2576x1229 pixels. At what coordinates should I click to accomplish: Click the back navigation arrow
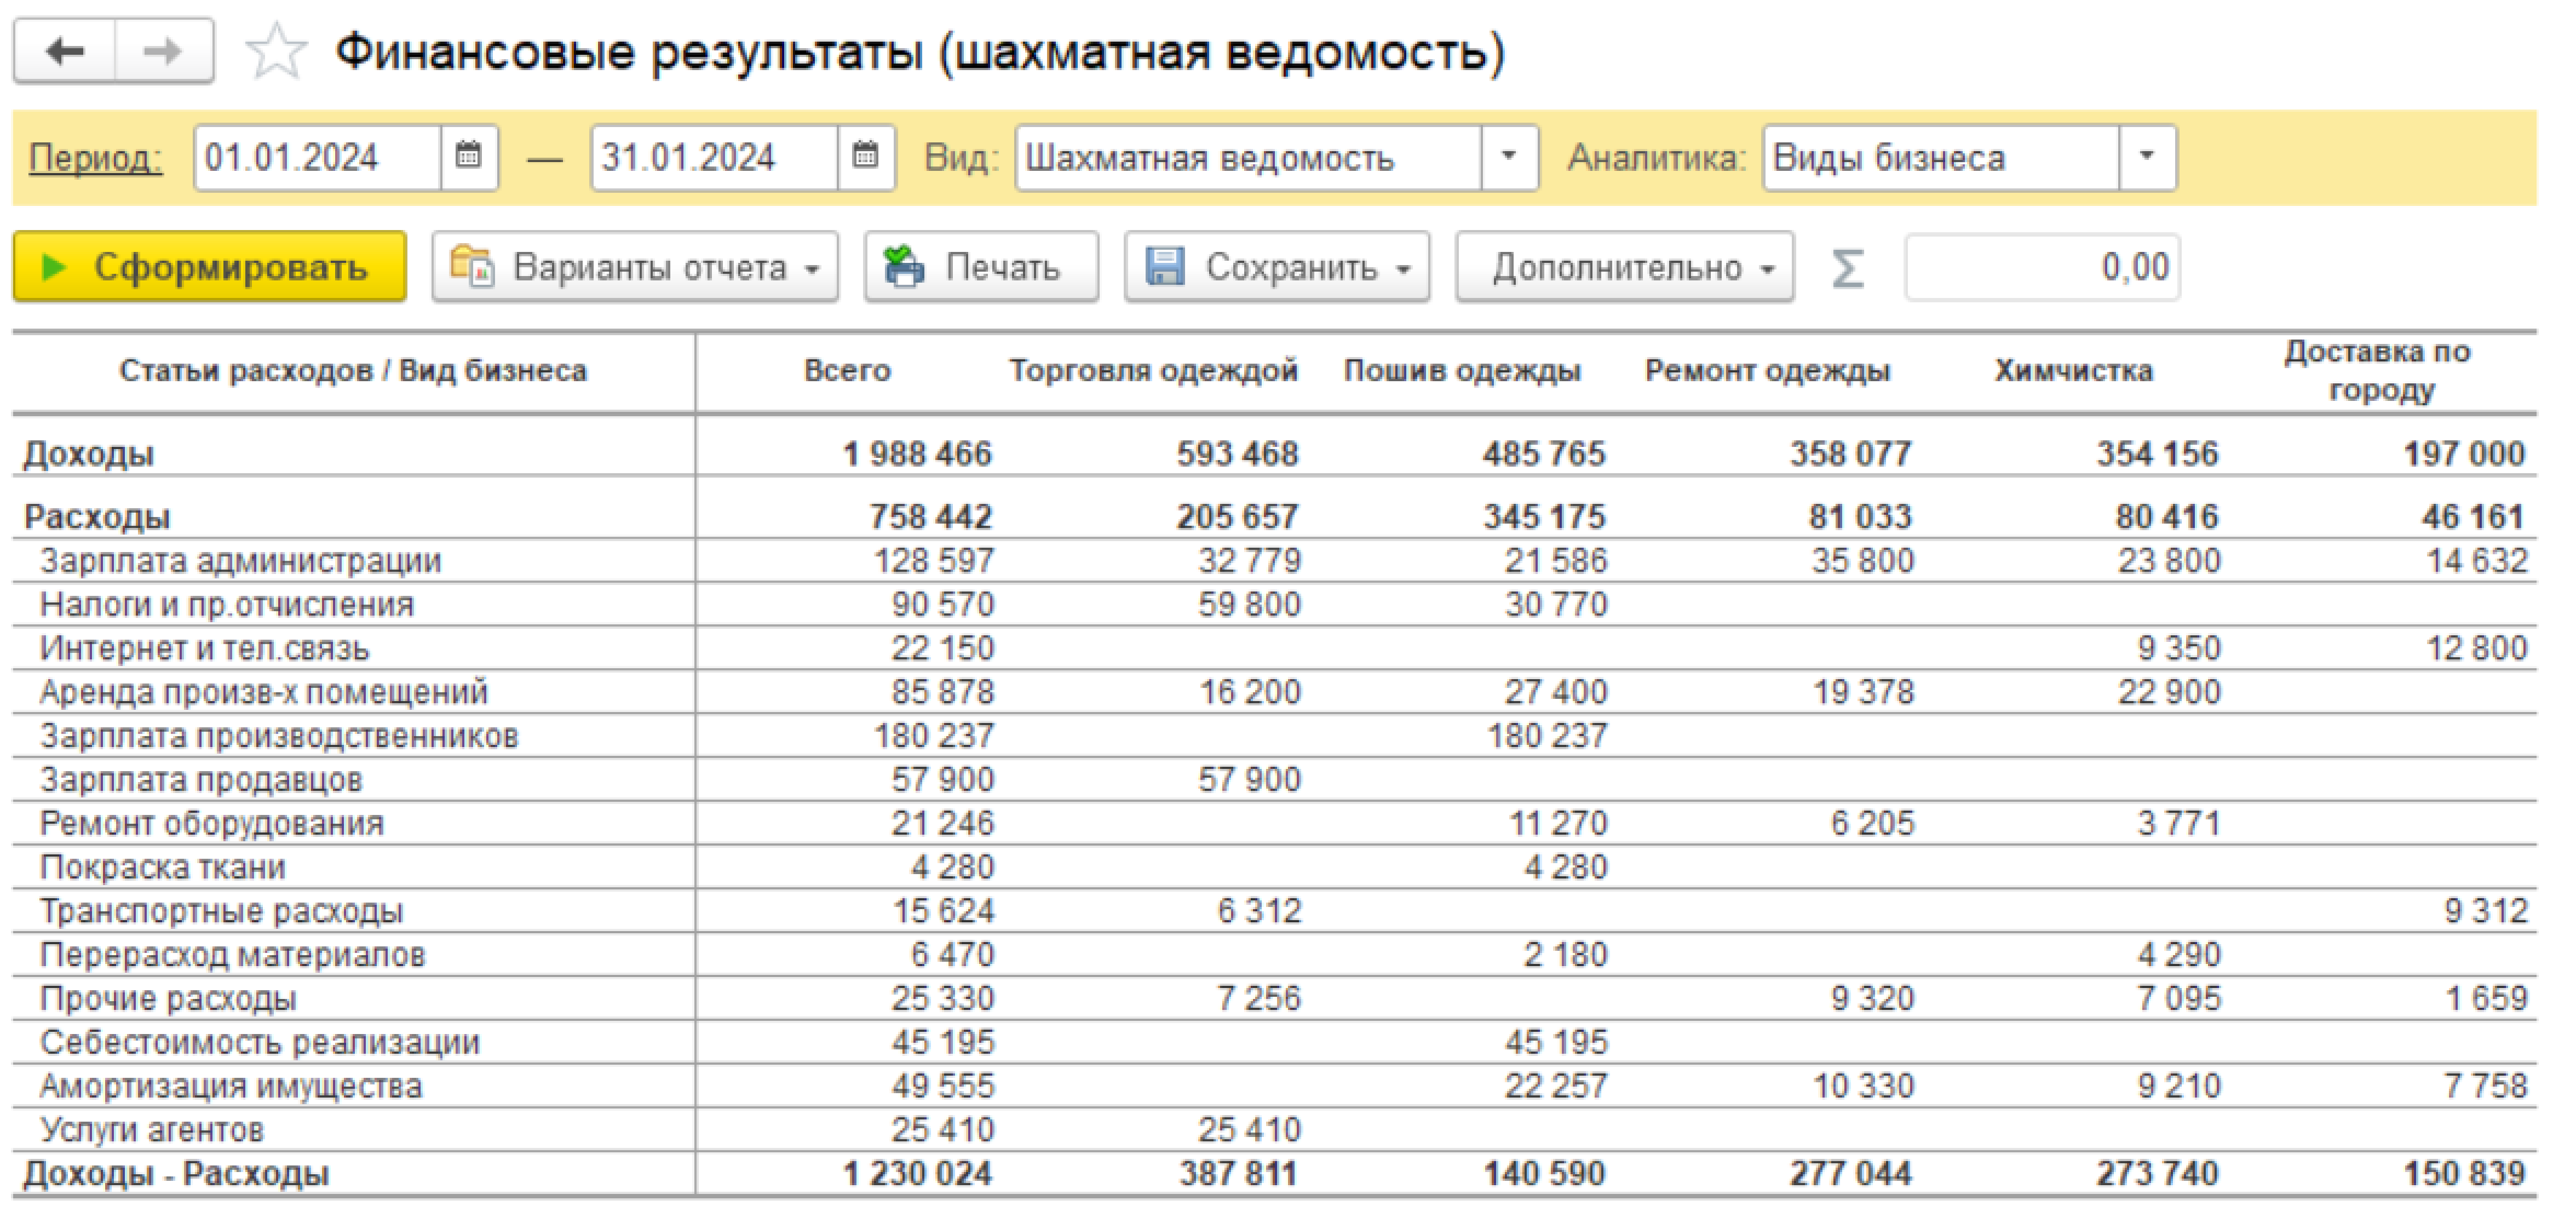[x=65, y=50]
